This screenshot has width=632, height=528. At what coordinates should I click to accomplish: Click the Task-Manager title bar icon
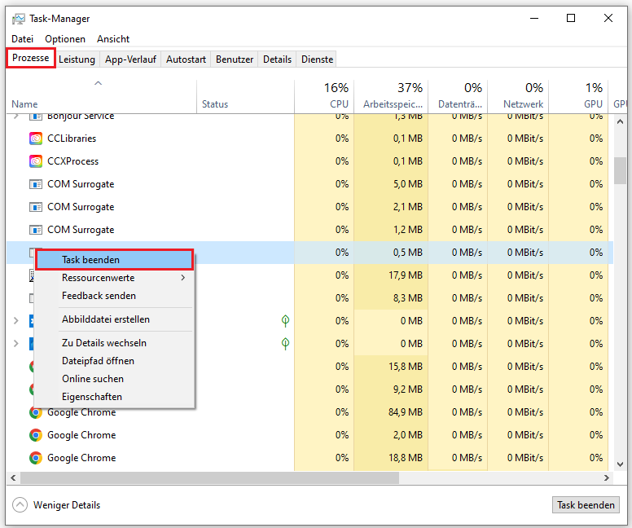click(19, 19)
